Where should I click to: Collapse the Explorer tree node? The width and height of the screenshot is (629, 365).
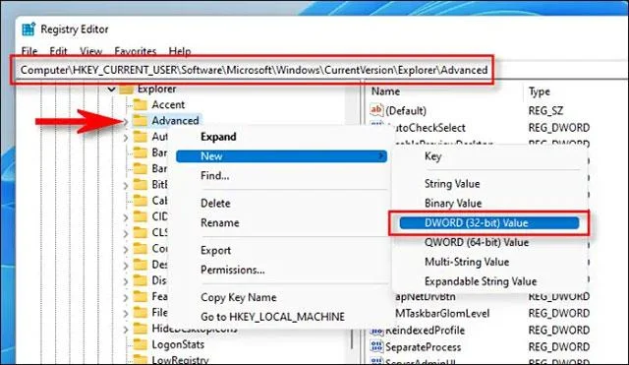coord(111,90)
